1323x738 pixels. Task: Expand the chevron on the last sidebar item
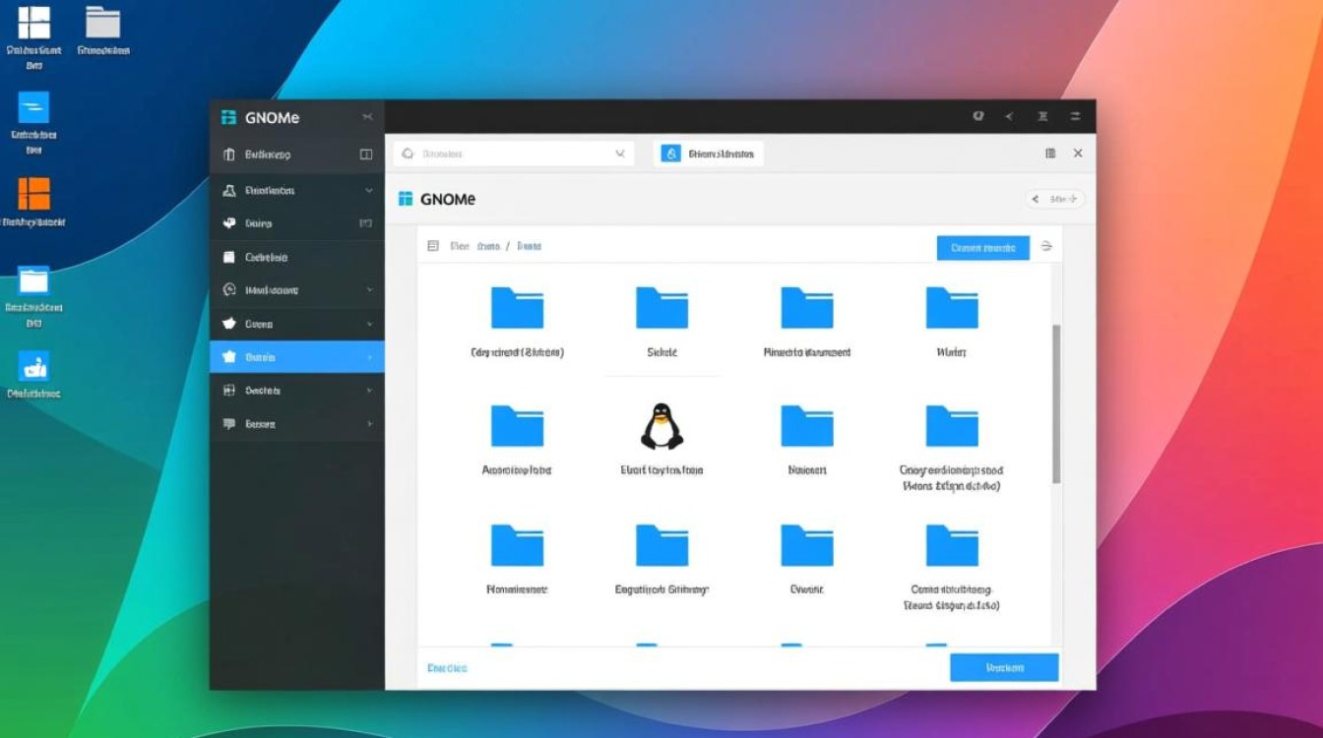(x=369, y=424)
